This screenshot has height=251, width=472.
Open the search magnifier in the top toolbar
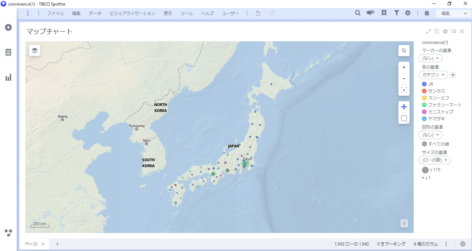(x=358, y=13)
